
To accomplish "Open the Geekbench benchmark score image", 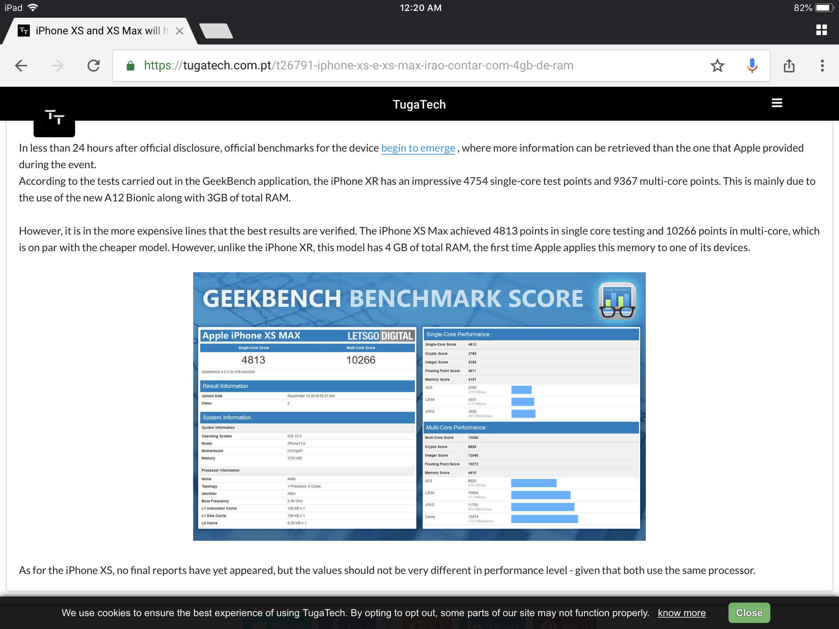I will click(x=419, y=406).
